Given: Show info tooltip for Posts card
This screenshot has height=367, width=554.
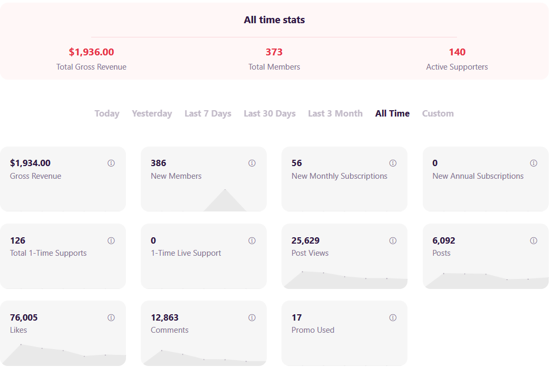Looking at the screenshot, I should pyautogui.click(x=533, y=240).
